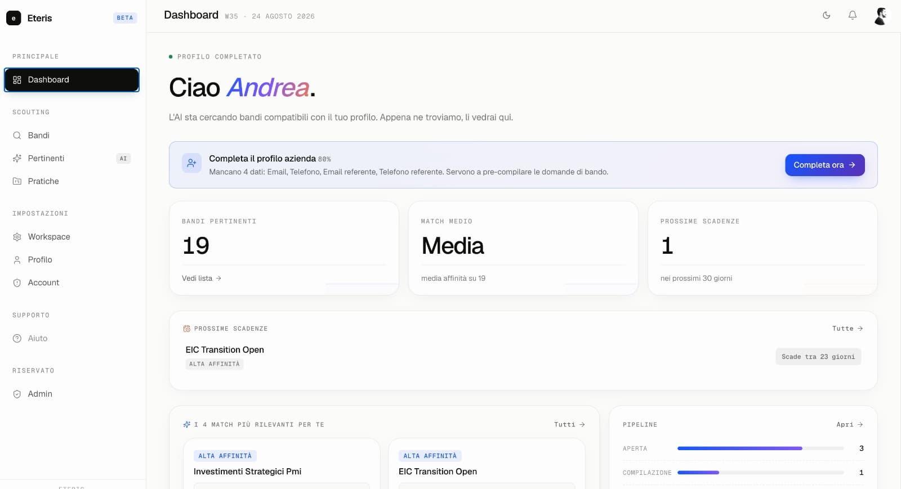Click the Scade tra 23 giorni badge
Image resolution: width=901 pixels, height=489 pixels.
[818, 357]
